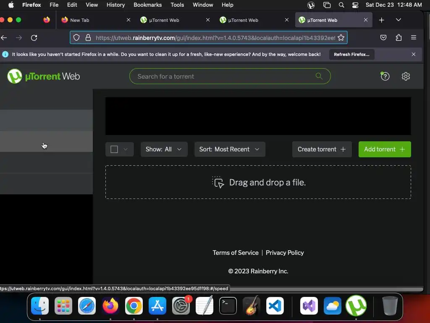This screenshot has height=323, width=430.
Task: Open the µTorrent help icon
Action: click(385, 76)
